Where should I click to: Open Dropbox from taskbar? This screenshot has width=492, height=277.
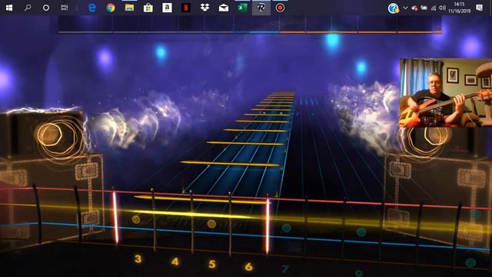point(204,8)
